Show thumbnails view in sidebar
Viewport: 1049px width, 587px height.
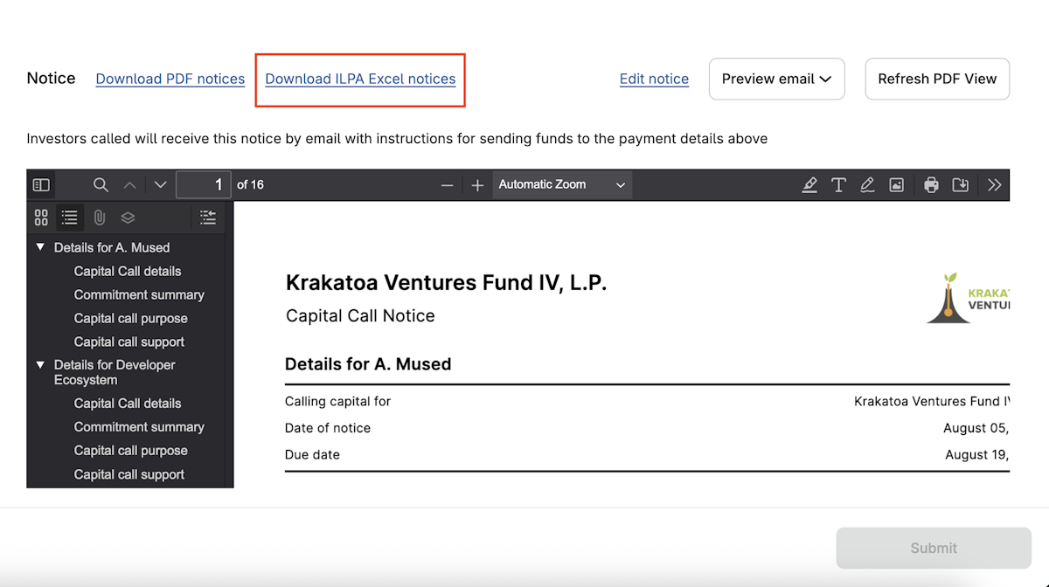point(41,218)
